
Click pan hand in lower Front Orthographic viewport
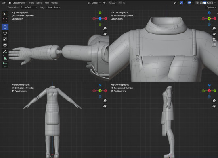pyautogui.click(x=105, y=106)
